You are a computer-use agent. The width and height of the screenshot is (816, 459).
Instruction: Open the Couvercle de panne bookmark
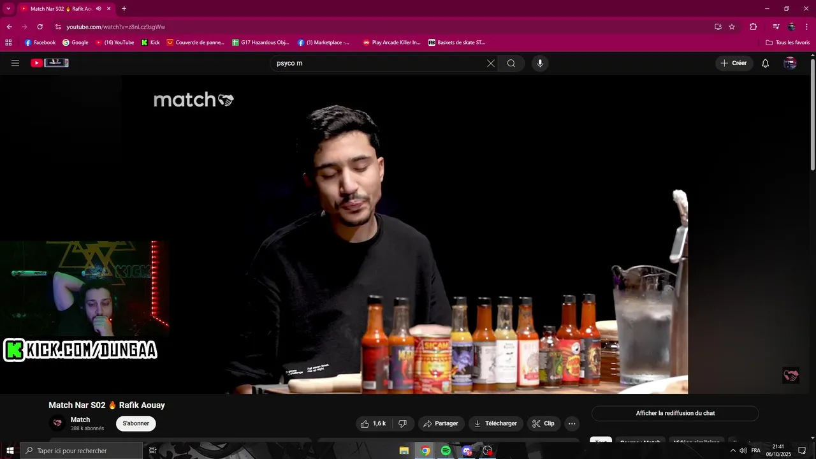(196, 43)
